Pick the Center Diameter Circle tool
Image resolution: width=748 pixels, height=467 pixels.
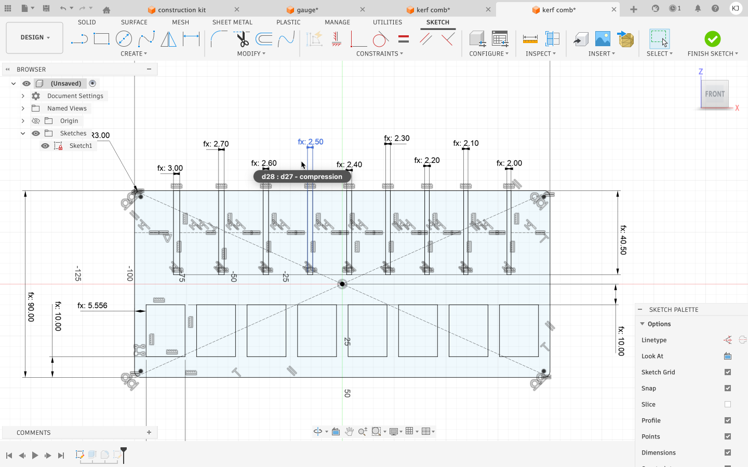[x=124, y=39]
